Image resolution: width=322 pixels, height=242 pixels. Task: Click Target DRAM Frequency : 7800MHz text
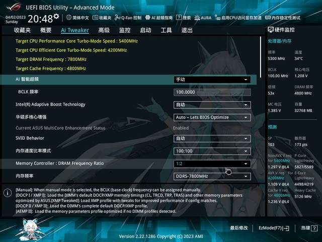(x=51, y=59)
